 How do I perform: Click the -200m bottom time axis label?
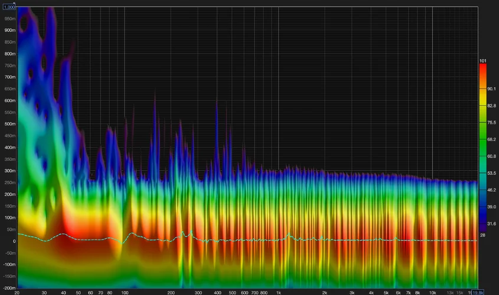[8, 288]
